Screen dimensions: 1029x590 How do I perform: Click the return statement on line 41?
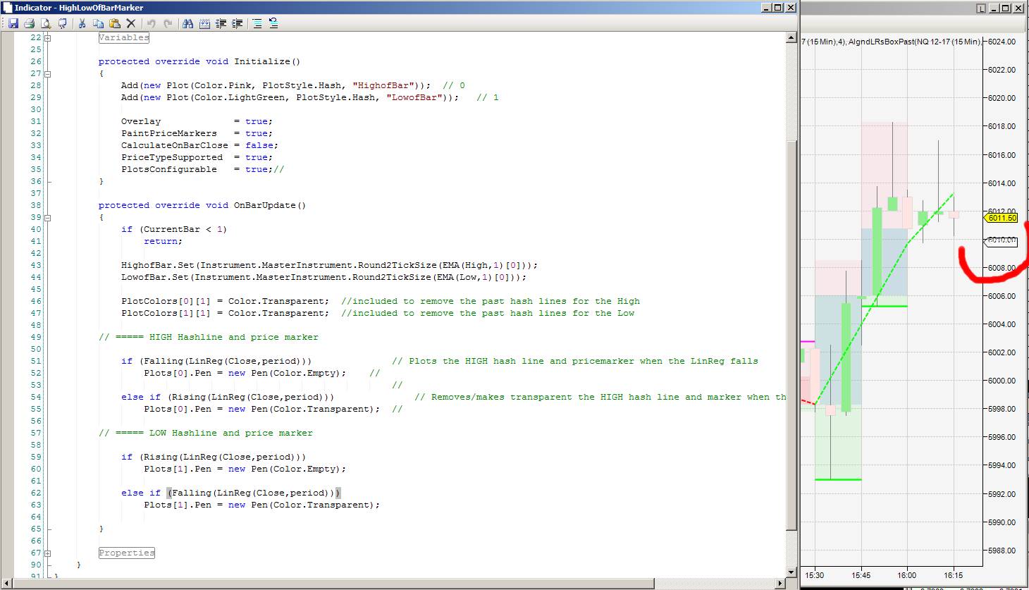click(164, 241)
